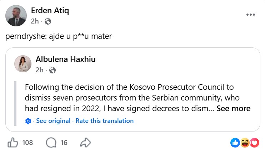
Task: Click the 16 comments count
Action: [64, 143]
